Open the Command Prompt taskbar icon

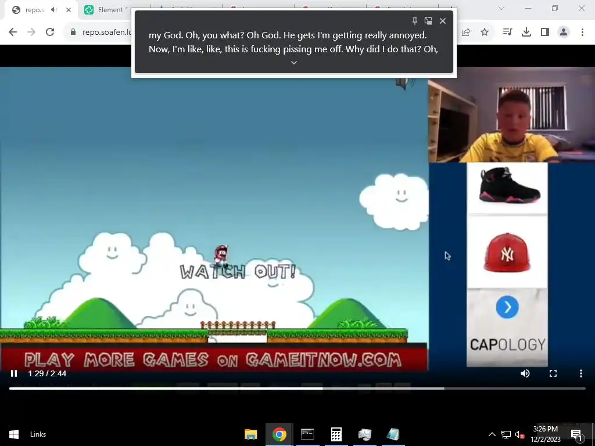coord(307,434)
